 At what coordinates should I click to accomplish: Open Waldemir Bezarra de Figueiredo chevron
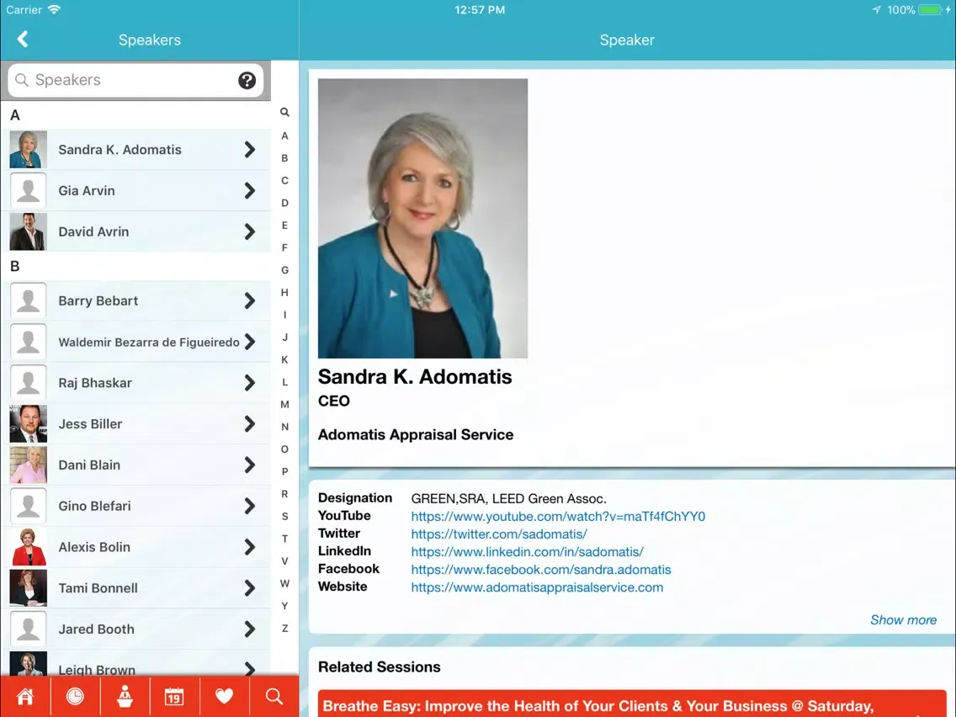[250, 342]
